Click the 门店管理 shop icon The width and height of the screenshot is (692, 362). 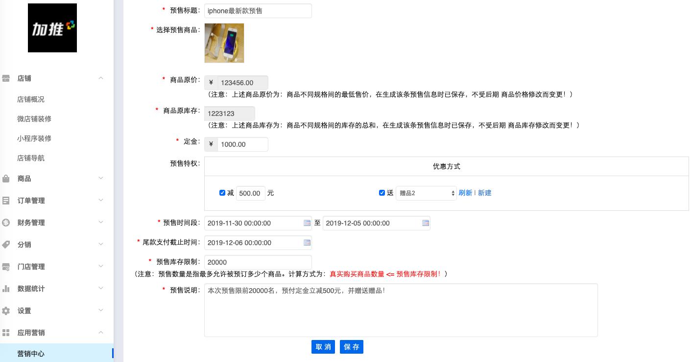pyautogui.click(x=6, y=267)
